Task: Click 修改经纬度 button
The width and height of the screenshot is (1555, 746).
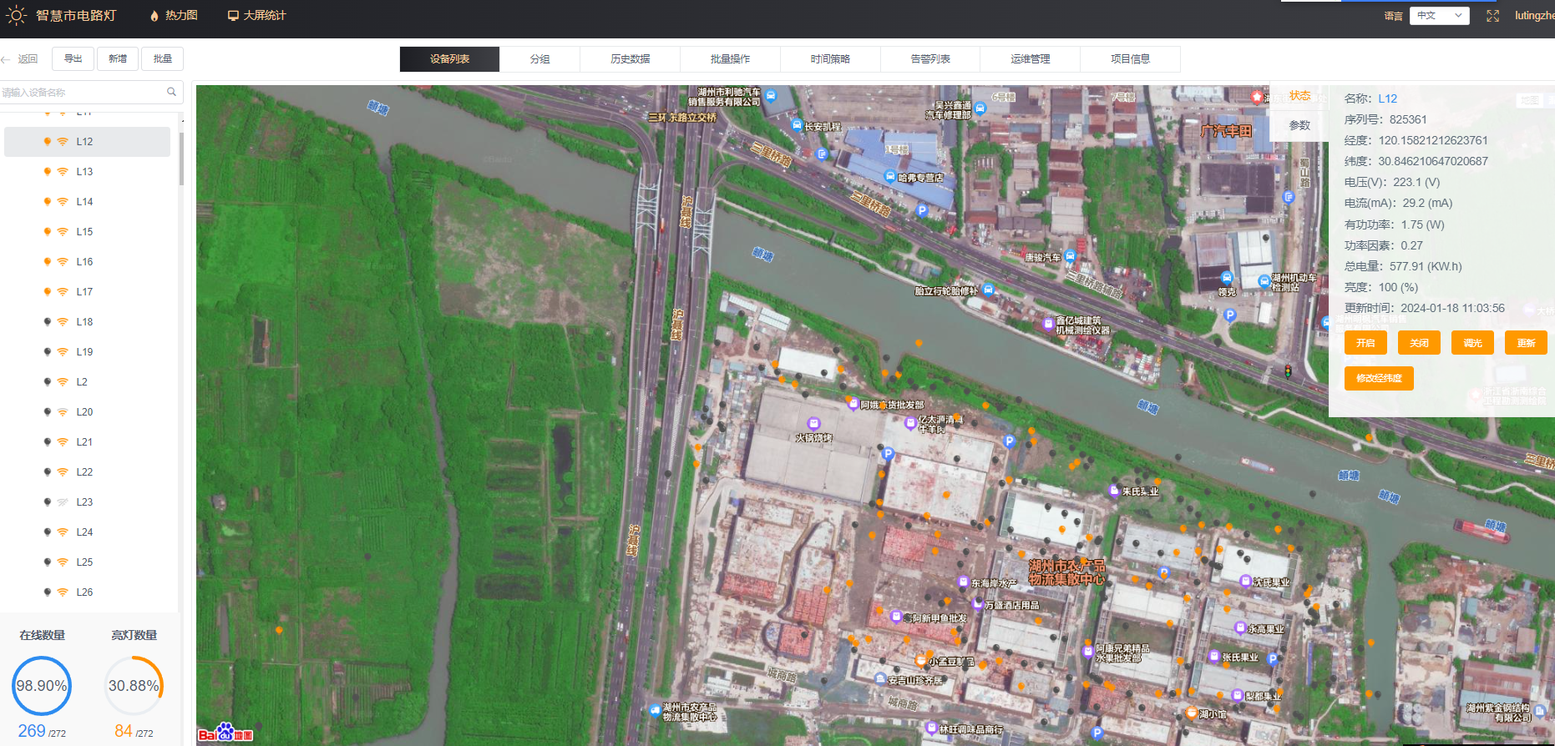Action: coord(1379,378)
